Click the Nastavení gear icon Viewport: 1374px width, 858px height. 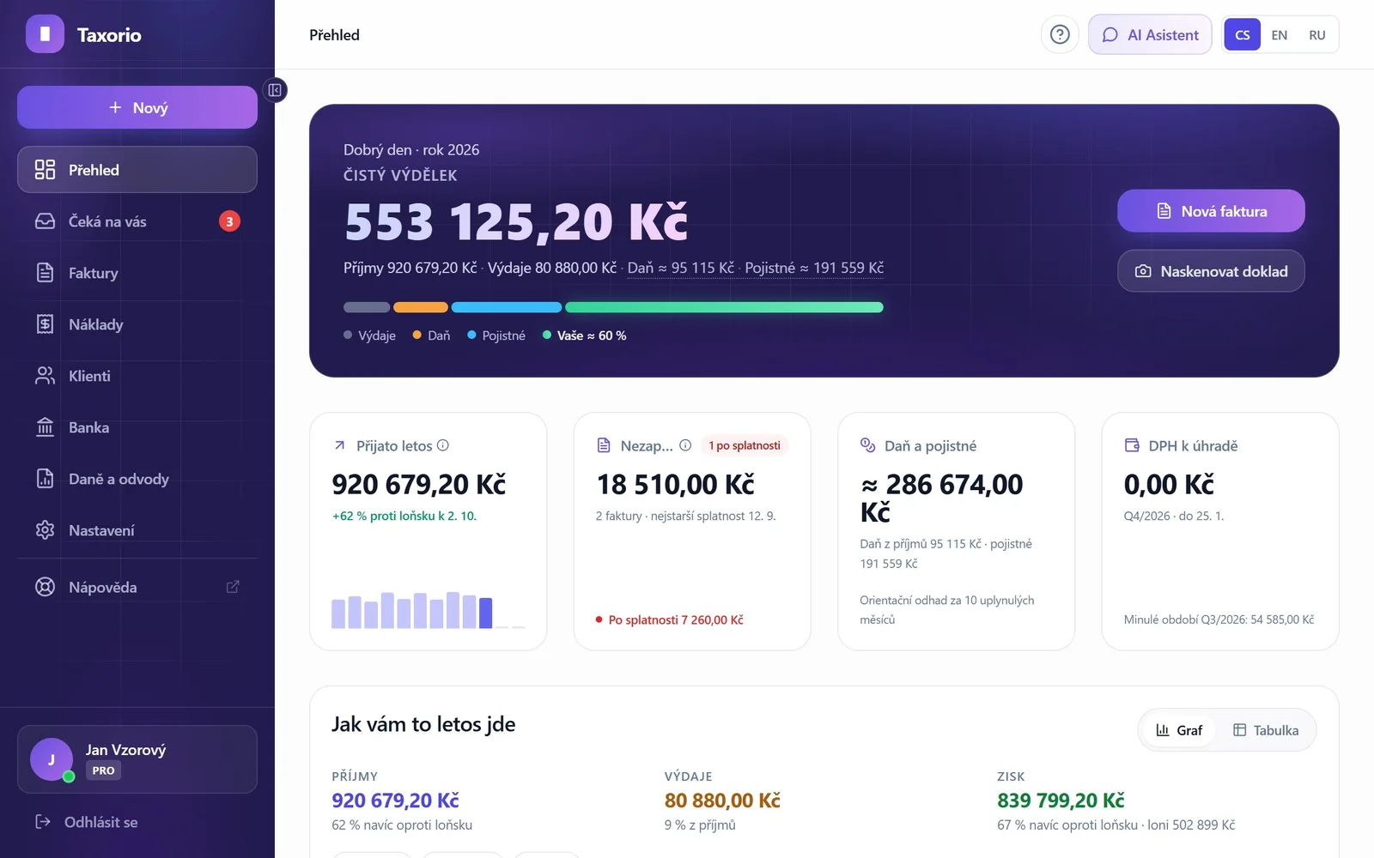coord(45,530)
